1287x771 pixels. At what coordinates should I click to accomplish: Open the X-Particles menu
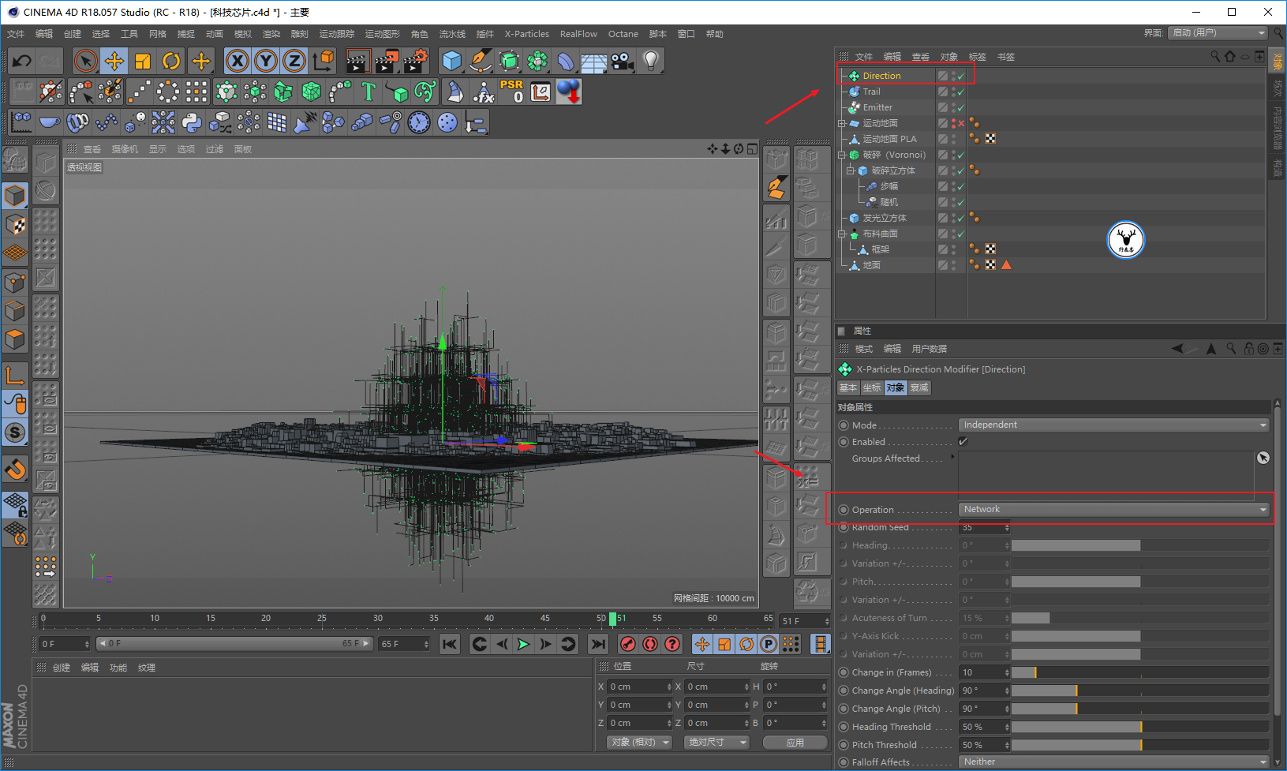tap(527, 34)
